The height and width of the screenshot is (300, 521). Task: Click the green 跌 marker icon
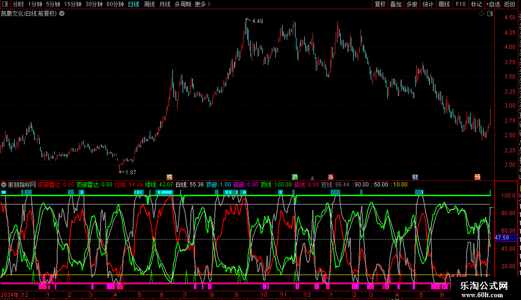point(295,177)
